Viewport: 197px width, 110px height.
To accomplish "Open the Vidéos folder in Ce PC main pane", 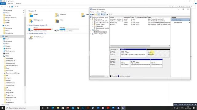I will click(x=59, y=21).
